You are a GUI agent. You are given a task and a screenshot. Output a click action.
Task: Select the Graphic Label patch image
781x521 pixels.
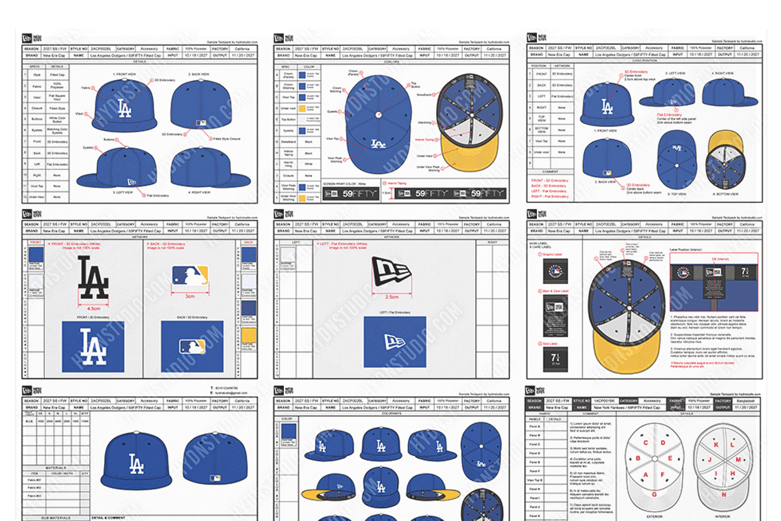[555, 271]
